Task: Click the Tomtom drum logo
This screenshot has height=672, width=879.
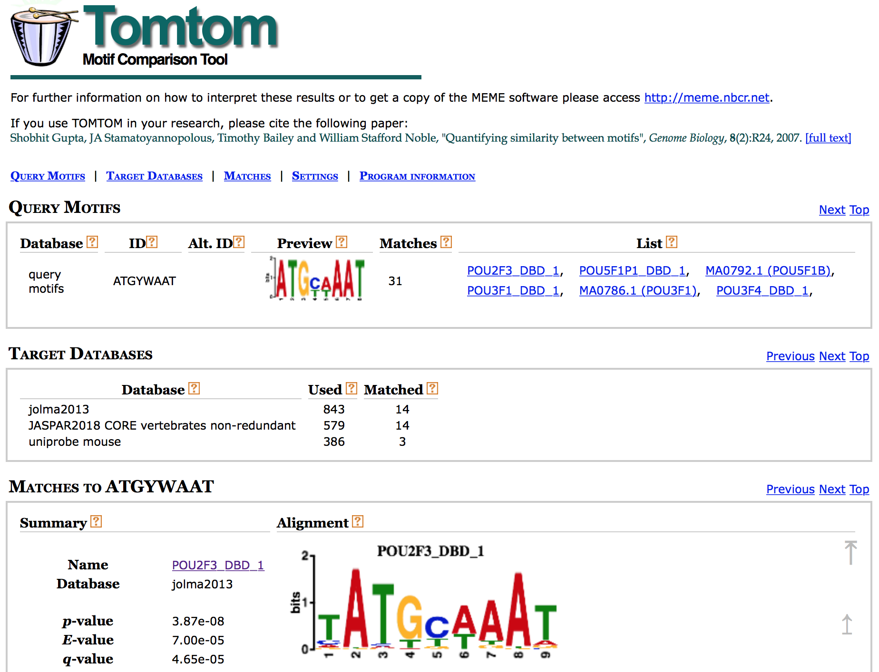Action: [x=44, y=37]
